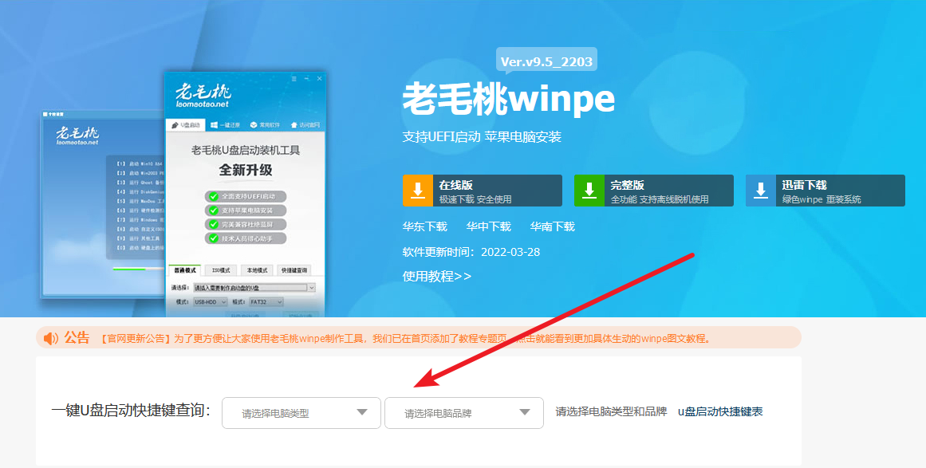Viewport: 926px width, 468px height.
Task: Click the 老毛桃 logo in the back boot-menu window
Action: (77, 136)
